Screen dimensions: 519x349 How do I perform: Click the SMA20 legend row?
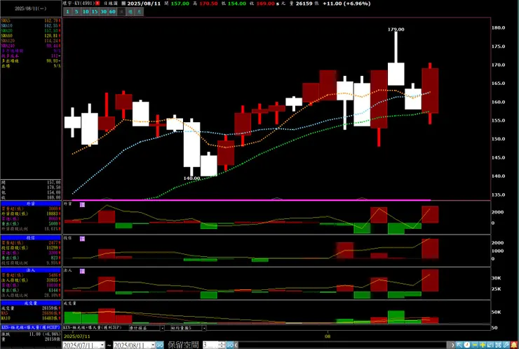(x=31, y=30)
